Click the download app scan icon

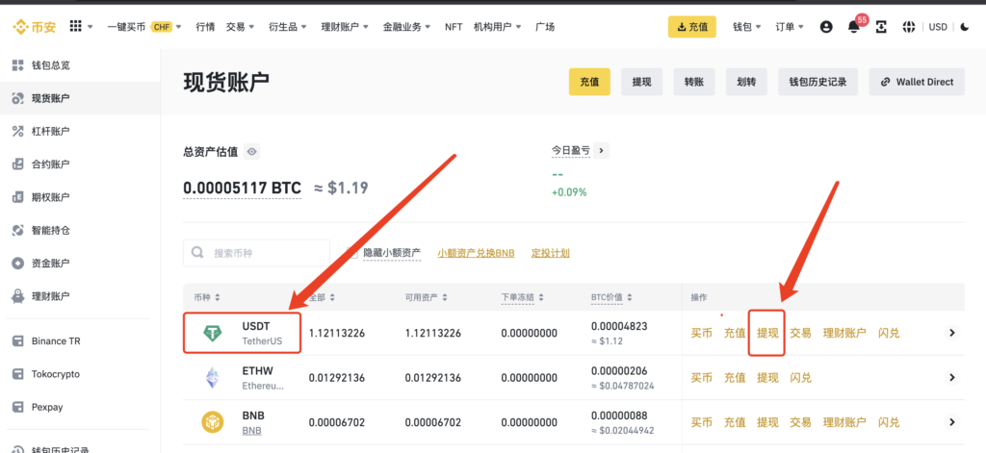pos(881,27)
